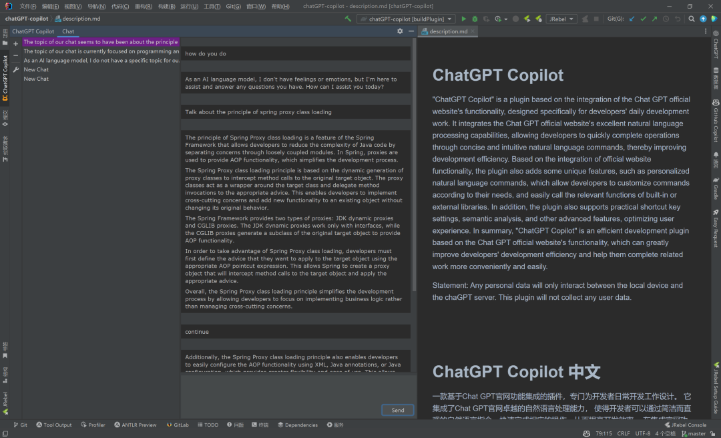This screenshot has width=721, height=438.
Task: Open the JRebel dropdown in toolbar
Action: point(561,19)
